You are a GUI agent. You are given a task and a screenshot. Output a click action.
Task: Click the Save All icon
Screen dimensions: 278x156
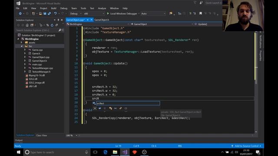(x=49, y=13)
